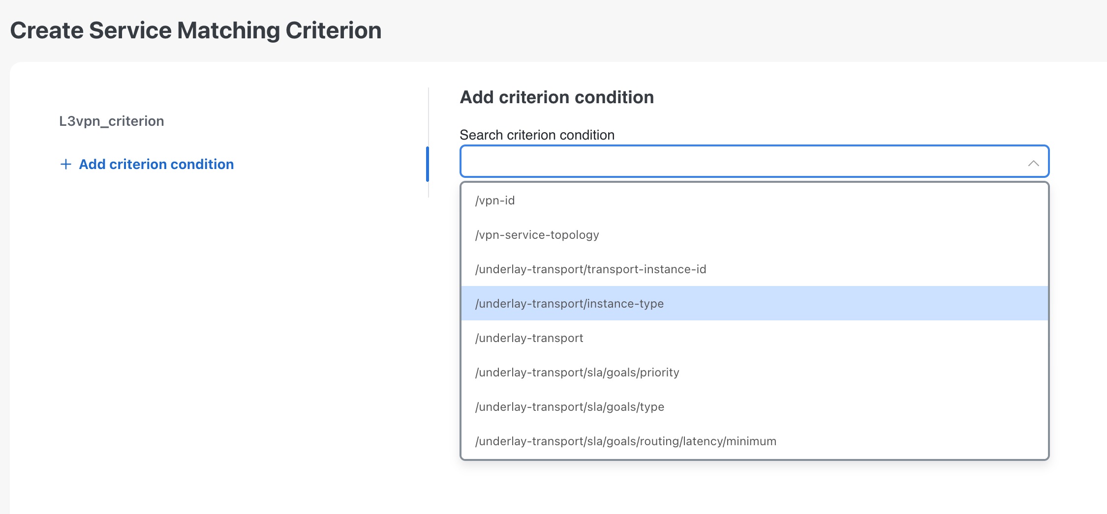The width and height of the screenshot is (1107, 514).
Task: Pick /underlay-transport/sla/goals/routing/latency/minimum entry
Action: click(x=625, y=441)
